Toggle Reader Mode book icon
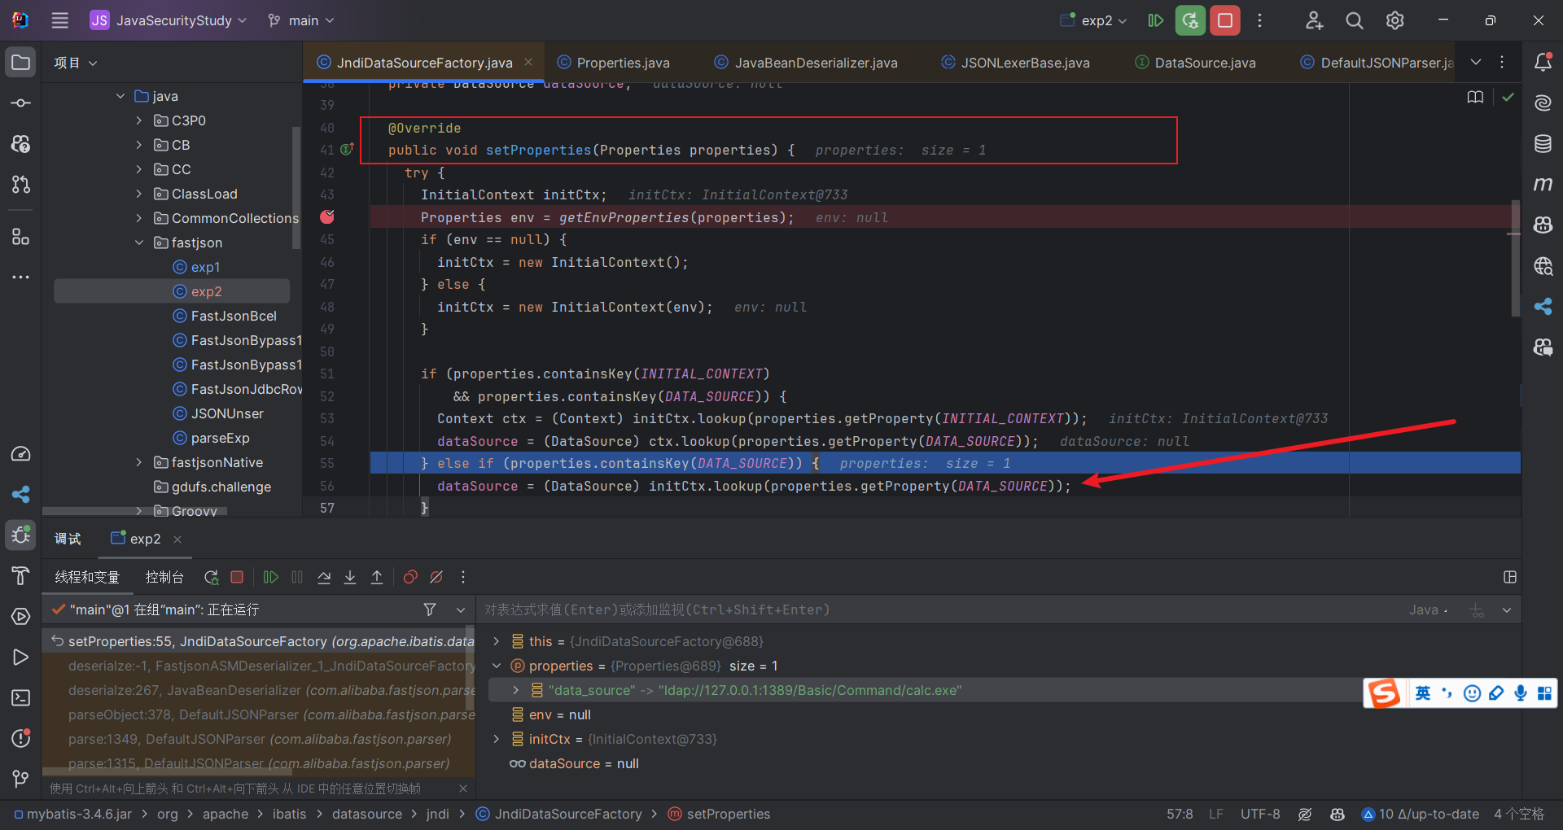Screen dimensions: 1563x830 point(1475,97)
